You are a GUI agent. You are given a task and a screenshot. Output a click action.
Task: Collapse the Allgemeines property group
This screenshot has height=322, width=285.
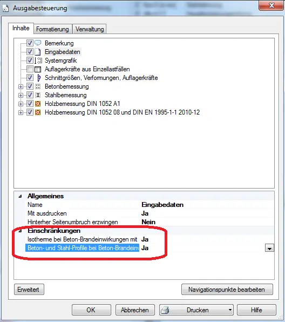point(20,196)
